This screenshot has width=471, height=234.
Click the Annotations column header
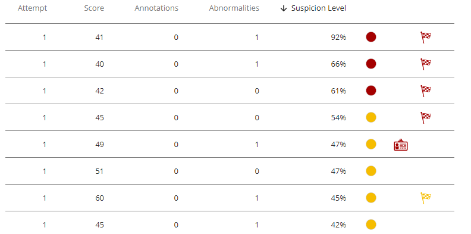pyautogui.click(x=156, y=8)
